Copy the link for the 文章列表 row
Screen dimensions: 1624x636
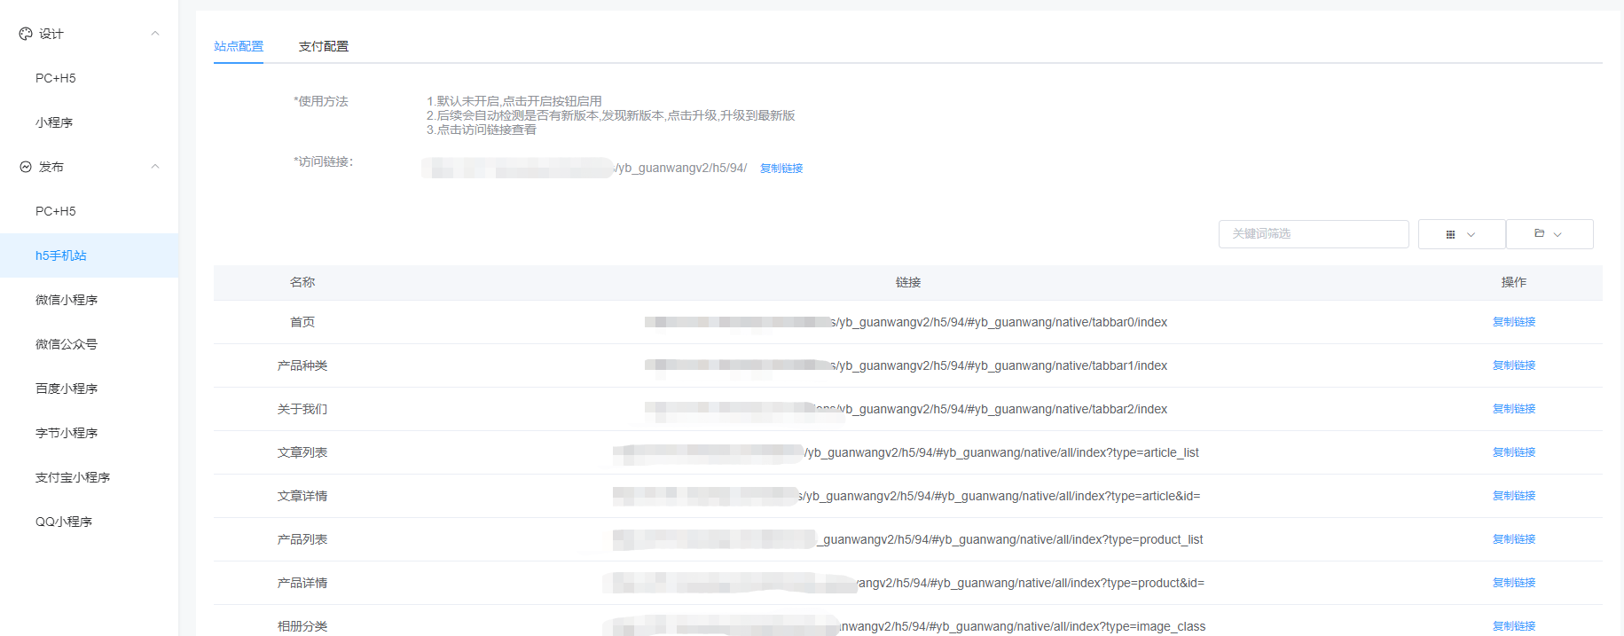coord(1513,452)
